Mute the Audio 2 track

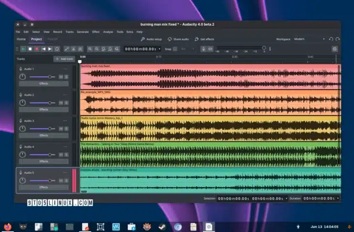pyautogui.click(x=61, y=103)
